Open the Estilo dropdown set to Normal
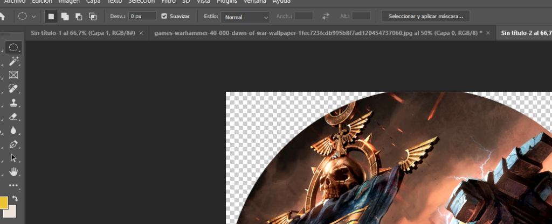552x224 pixels. [245, 17]
